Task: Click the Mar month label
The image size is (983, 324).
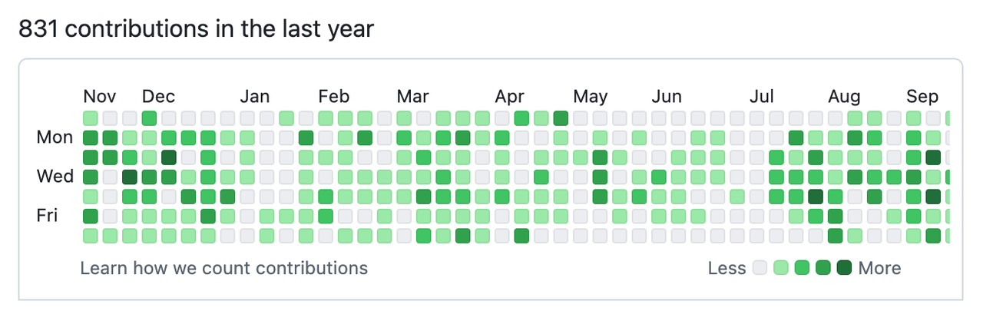Action: pos(412,97)
